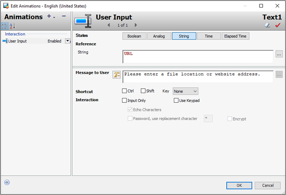Viewport: 286px width, 195px height.
Task: Go to next animation arrow
Action: pyautogui.click(x=136, y=25)
